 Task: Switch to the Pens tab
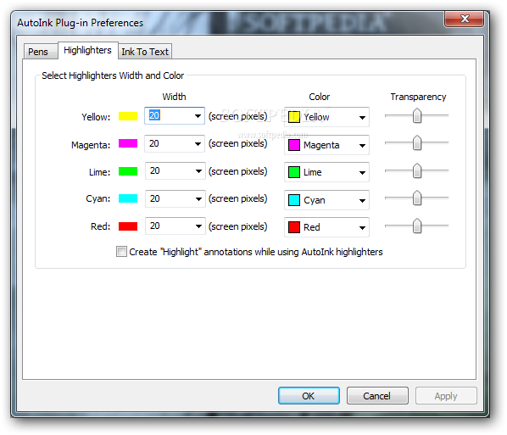pos(41,52)
